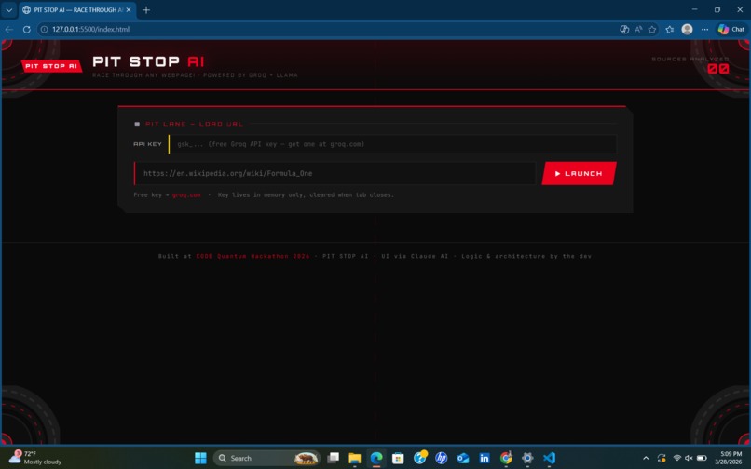751x469 pixels.
Task: Click the battery tray icon
Action: [x=702, y=458]
